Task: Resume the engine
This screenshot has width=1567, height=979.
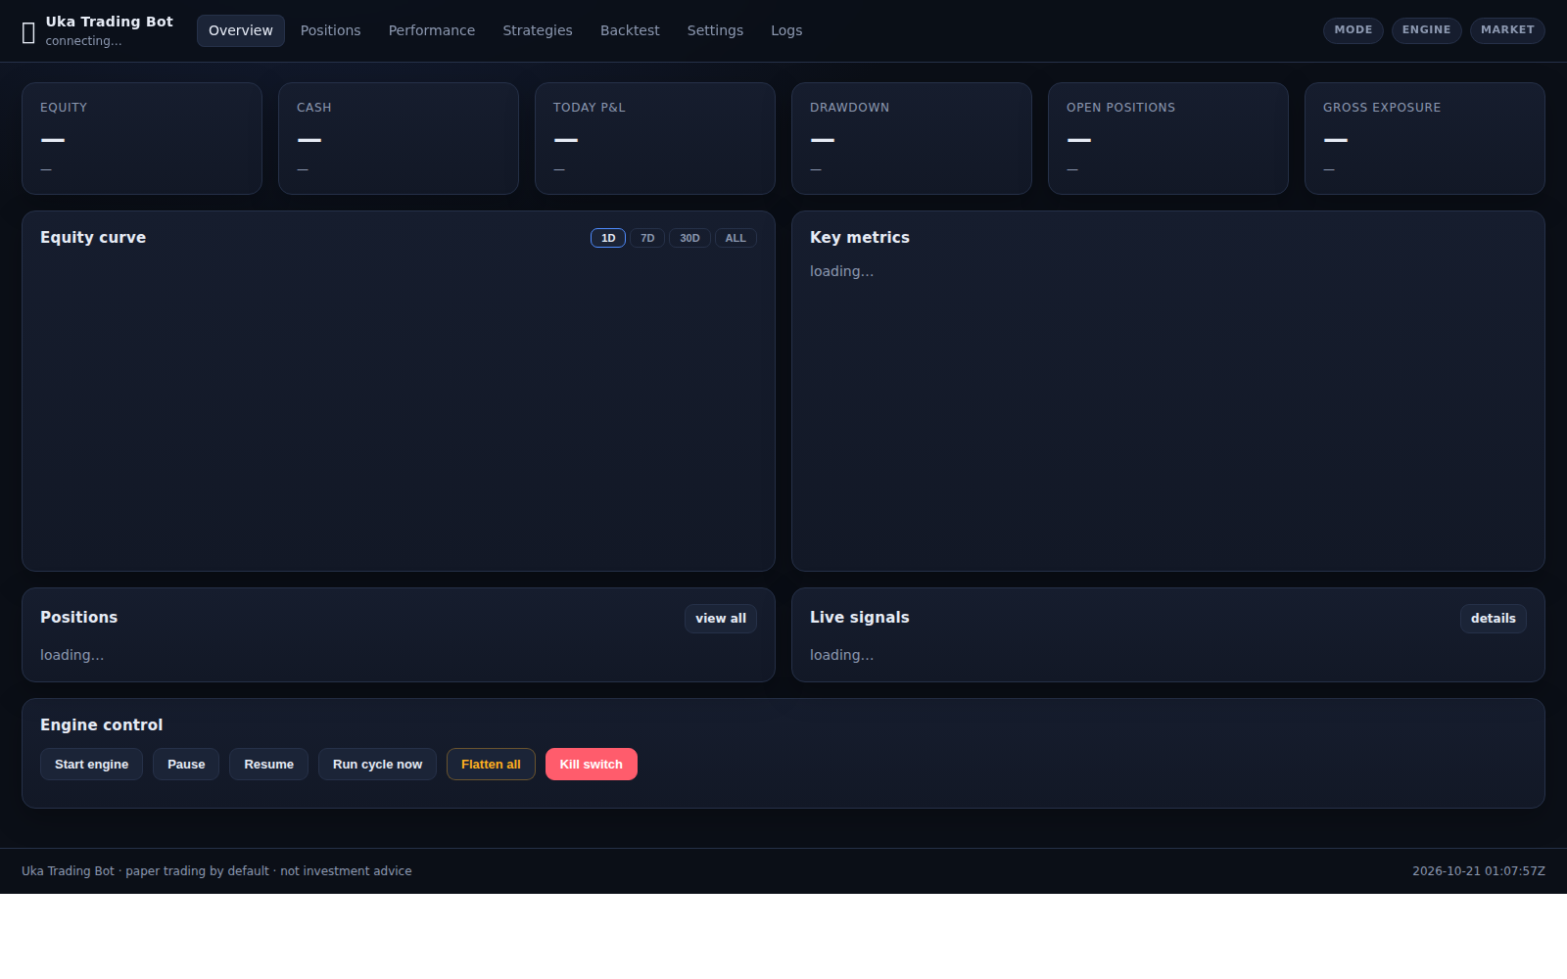Action: (x=268, y=765)
